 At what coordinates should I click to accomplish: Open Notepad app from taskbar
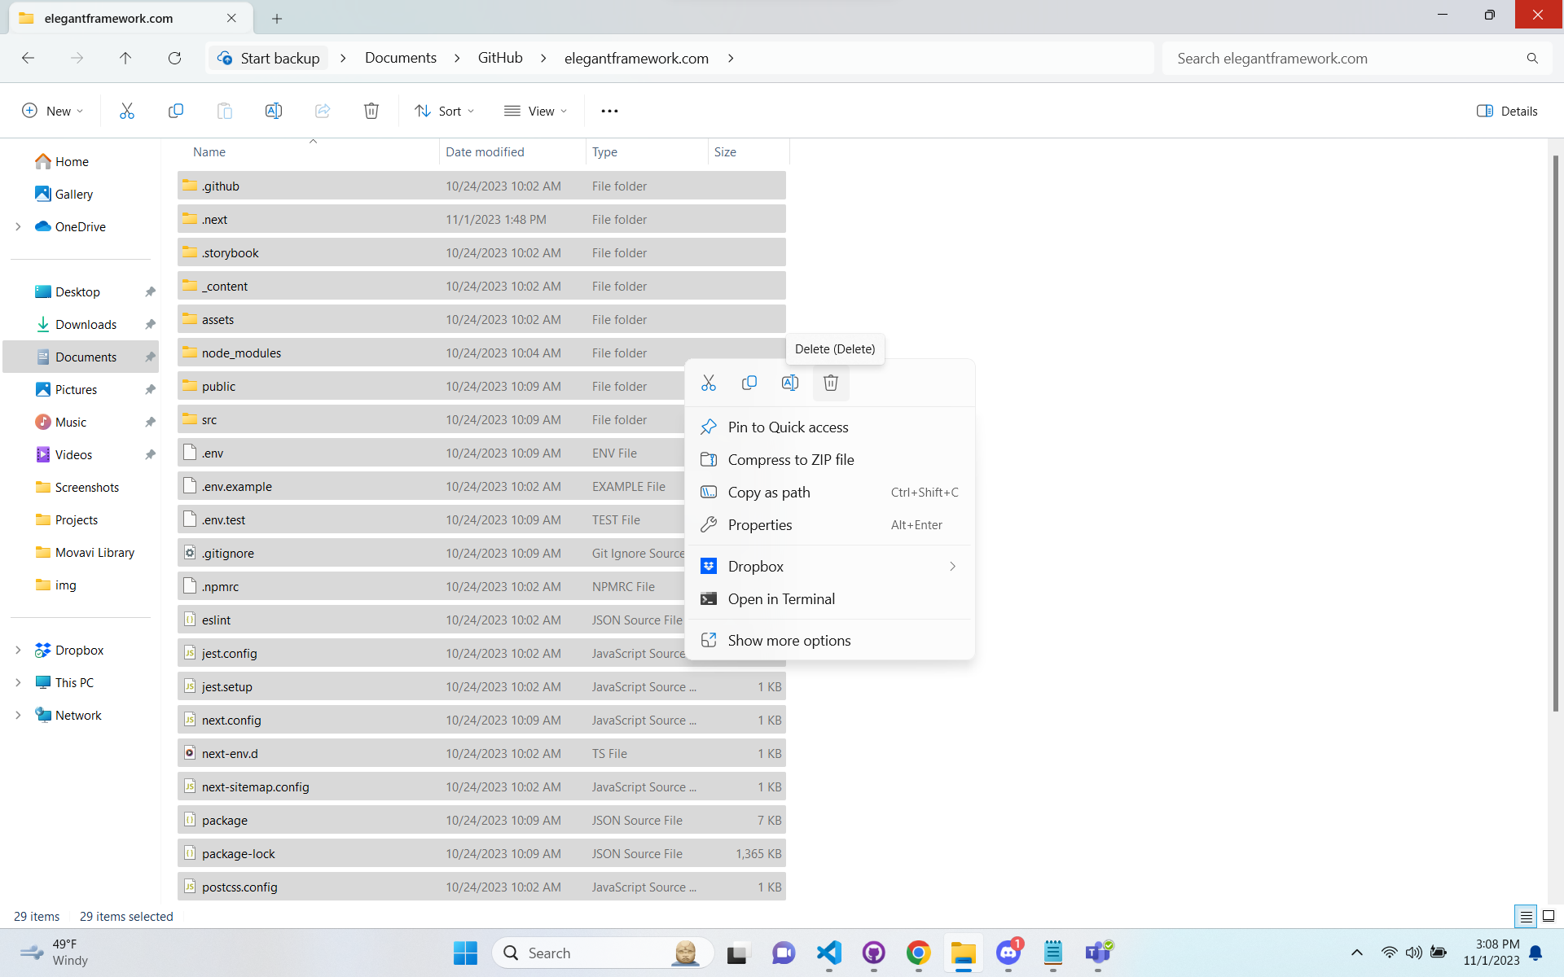(1053, 953)
